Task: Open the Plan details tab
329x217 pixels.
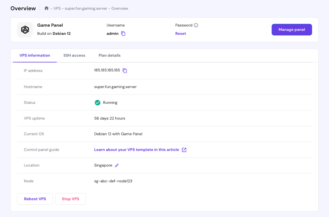Action: pyautogui.click(x=109, y=55)
